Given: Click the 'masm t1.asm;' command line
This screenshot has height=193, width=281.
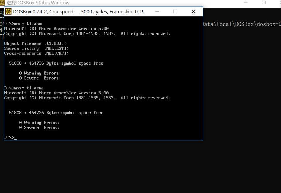Looking at the screenshot, I should coord(24,88).
